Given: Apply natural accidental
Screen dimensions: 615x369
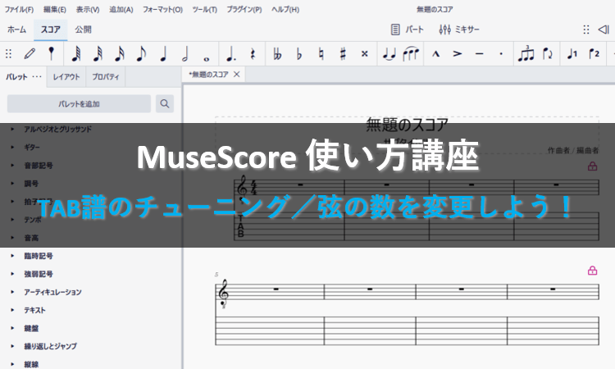Looking at the screenshot, I should 321,54.
